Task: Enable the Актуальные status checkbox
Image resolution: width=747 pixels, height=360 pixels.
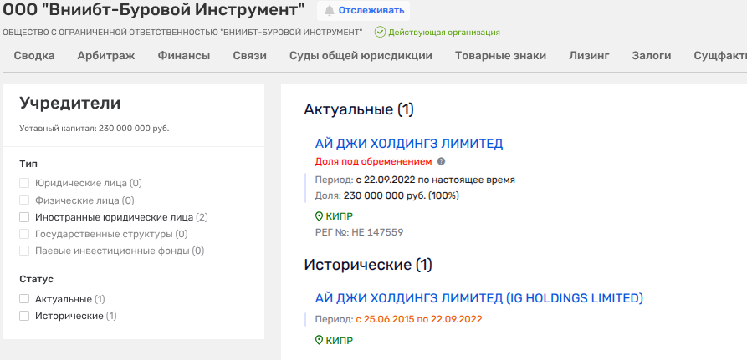Action: coord(24,299)
